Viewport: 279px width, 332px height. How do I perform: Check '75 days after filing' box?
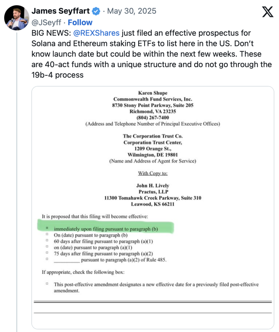47,252
